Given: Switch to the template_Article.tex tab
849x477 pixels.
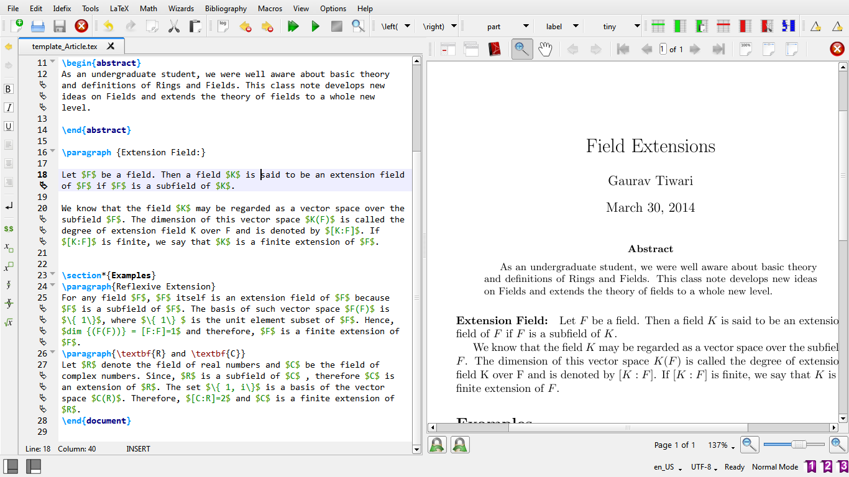Looking at the screenshot, I should click(65, 46).
